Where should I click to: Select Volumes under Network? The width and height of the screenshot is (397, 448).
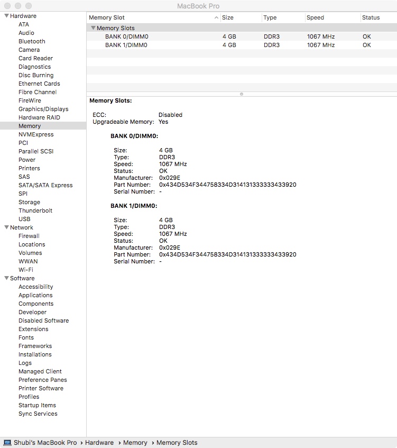tap(30, 253)
